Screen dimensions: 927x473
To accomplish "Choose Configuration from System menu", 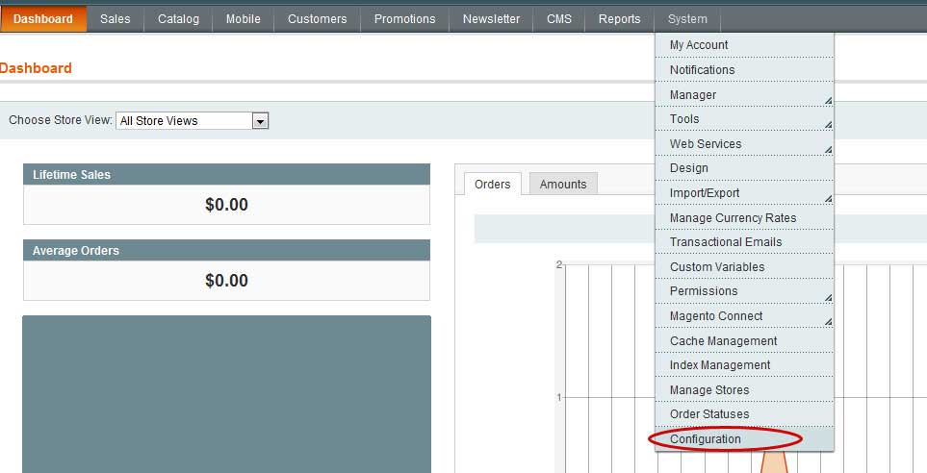I will (744, 438).
